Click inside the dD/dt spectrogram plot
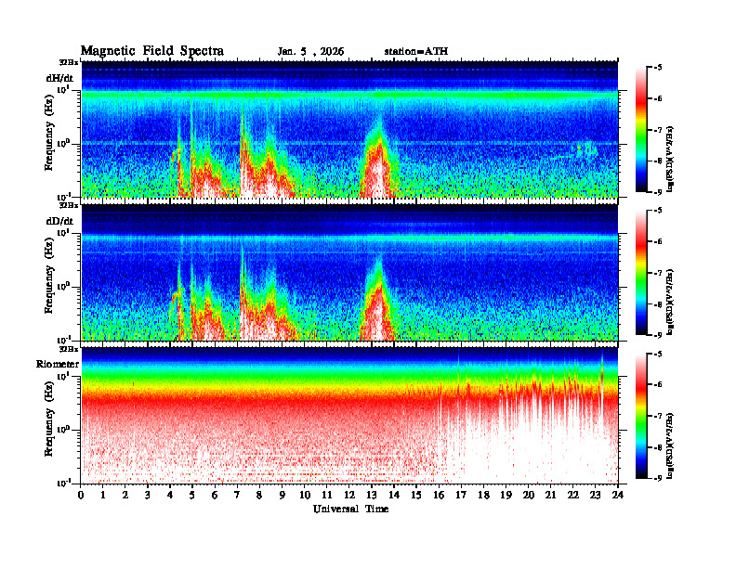 coord(349,272)
